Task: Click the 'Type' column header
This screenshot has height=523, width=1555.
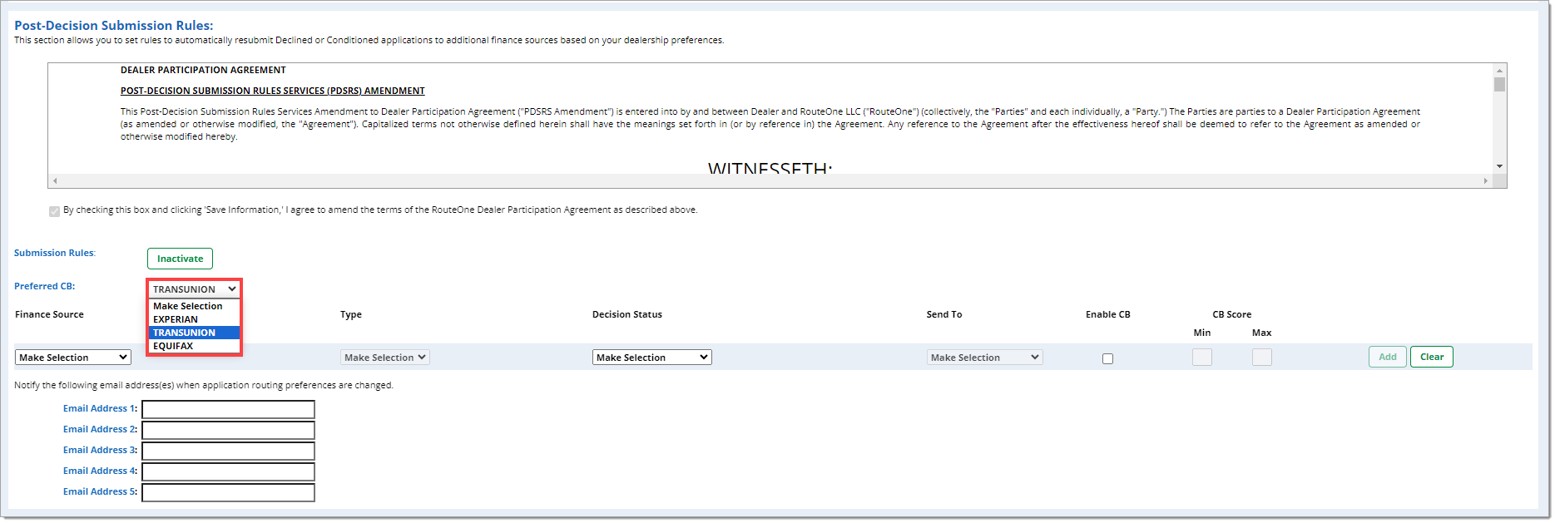Action: 351,314
